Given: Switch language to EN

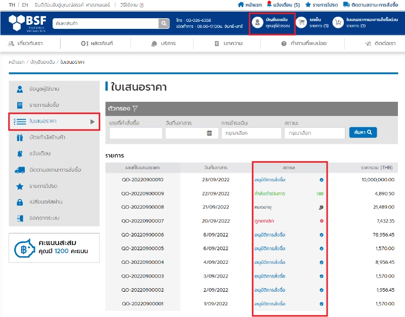Looking at the screenshot, I should click(25, 5).
